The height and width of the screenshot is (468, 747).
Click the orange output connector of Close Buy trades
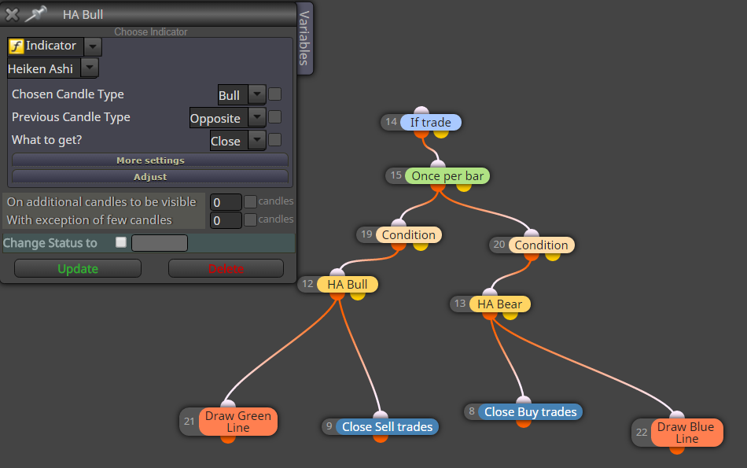coord(523,423)
